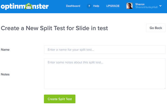Click the Go Back button
The width and height of the screenshot is (167, 107).
coord(156,28)
